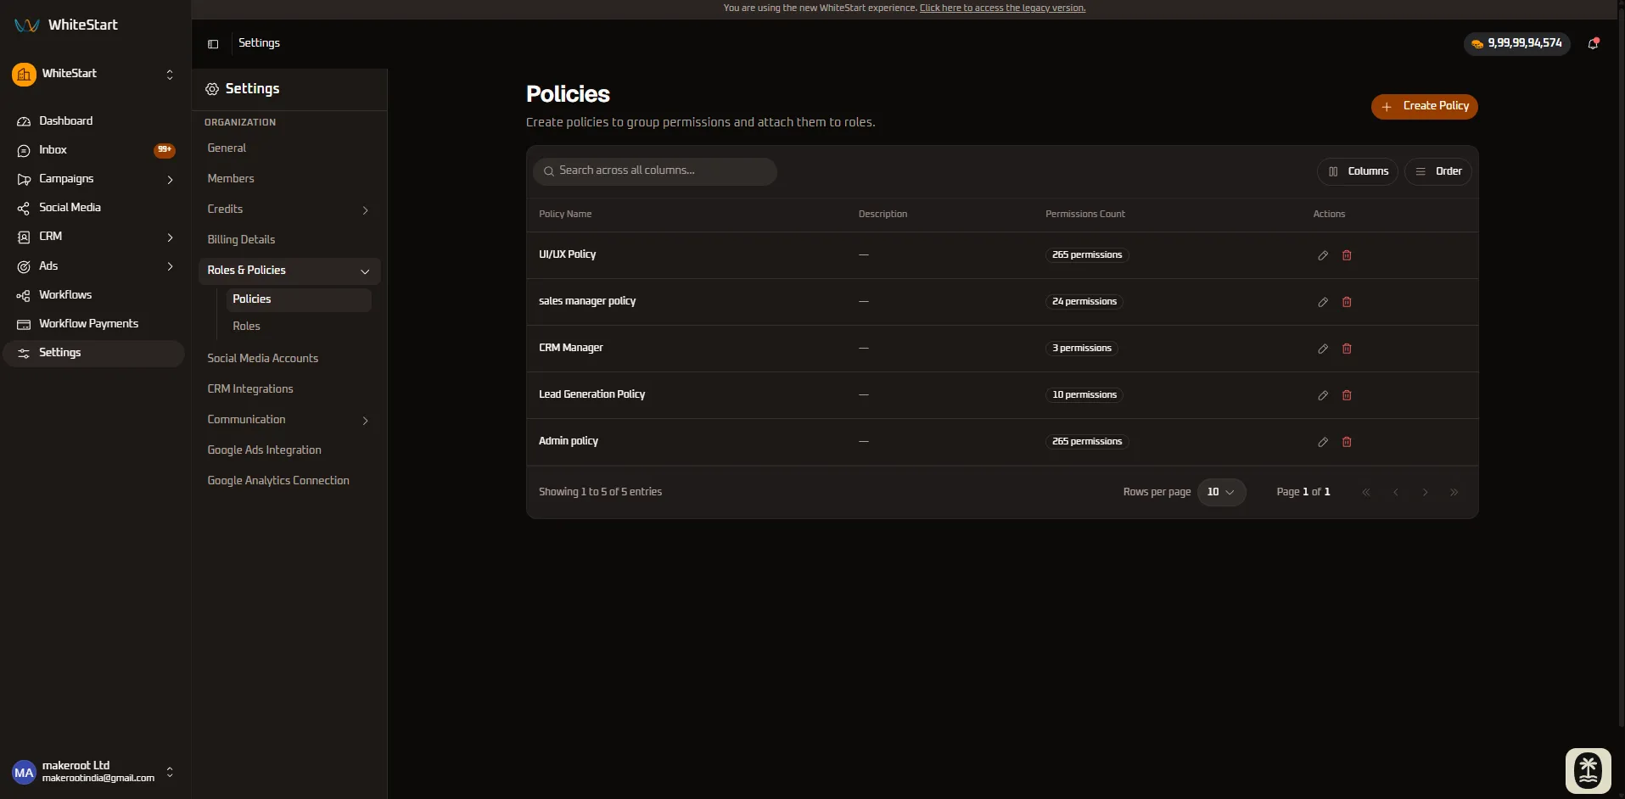
Task: Toggle the sidebar panel icon
Action: click(213, 44)
